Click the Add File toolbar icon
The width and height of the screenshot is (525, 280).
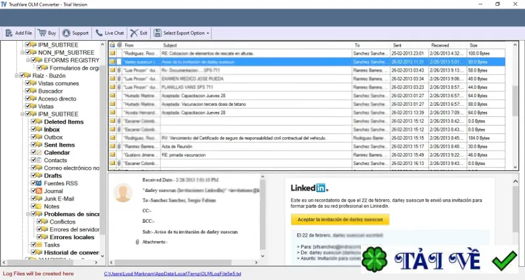point(9,33)
